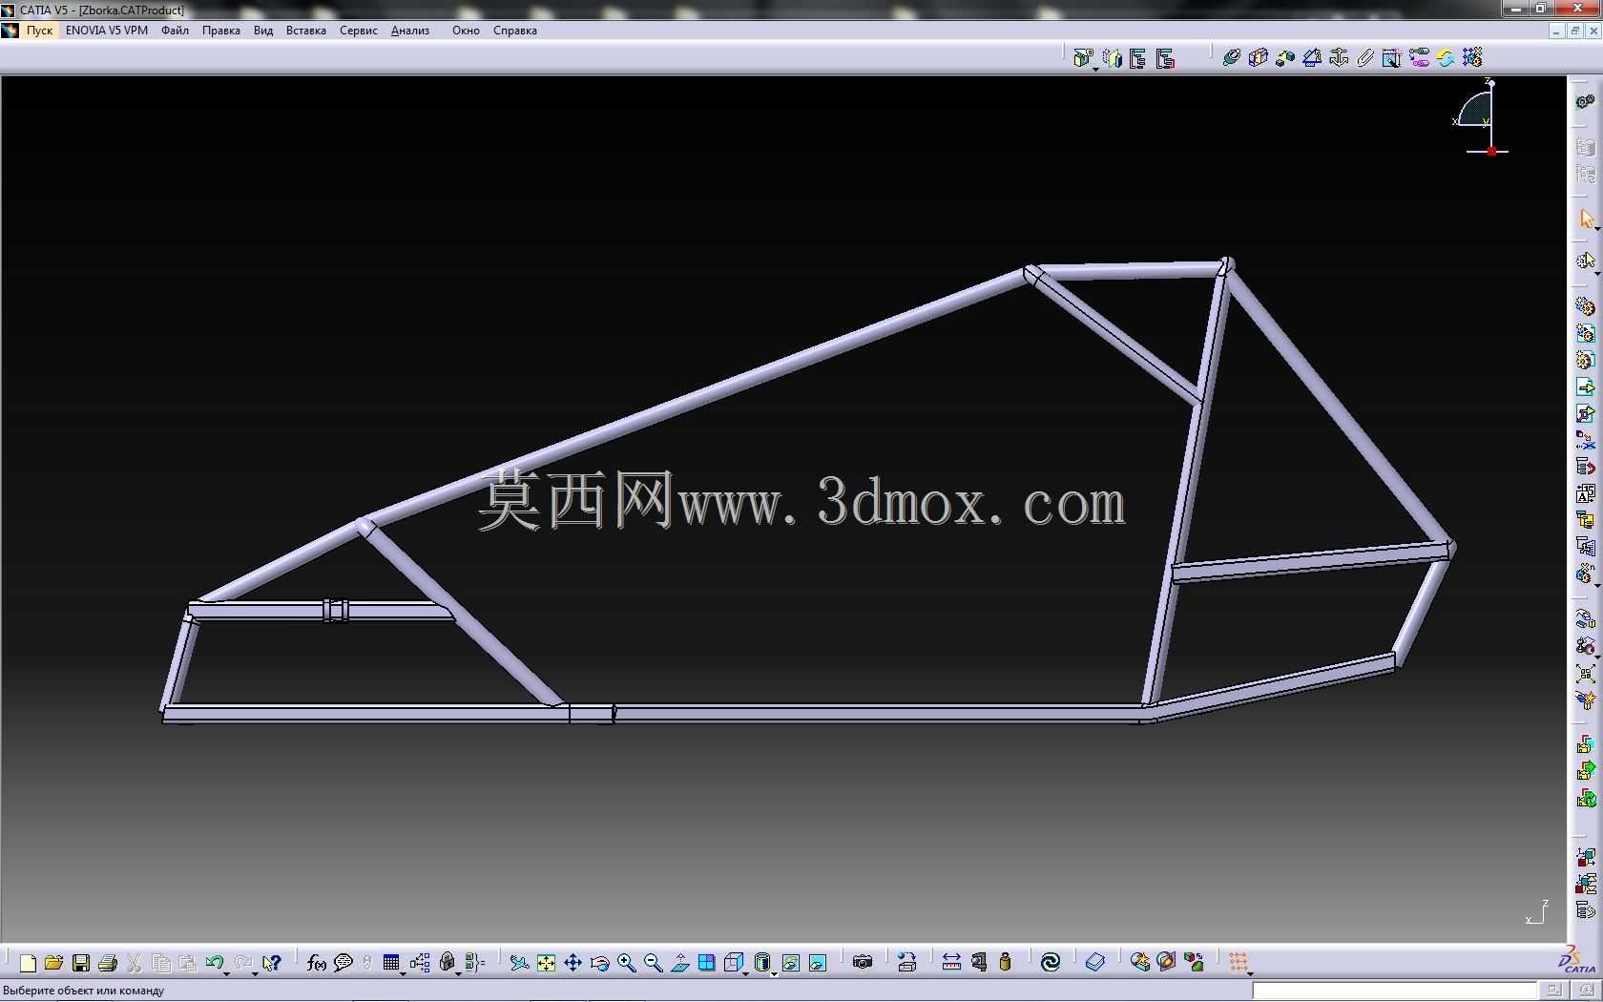Viewport: 1603px width, 1002px height.
Task: Click the Fly mode airplane icon
Action: pos(519,963)
